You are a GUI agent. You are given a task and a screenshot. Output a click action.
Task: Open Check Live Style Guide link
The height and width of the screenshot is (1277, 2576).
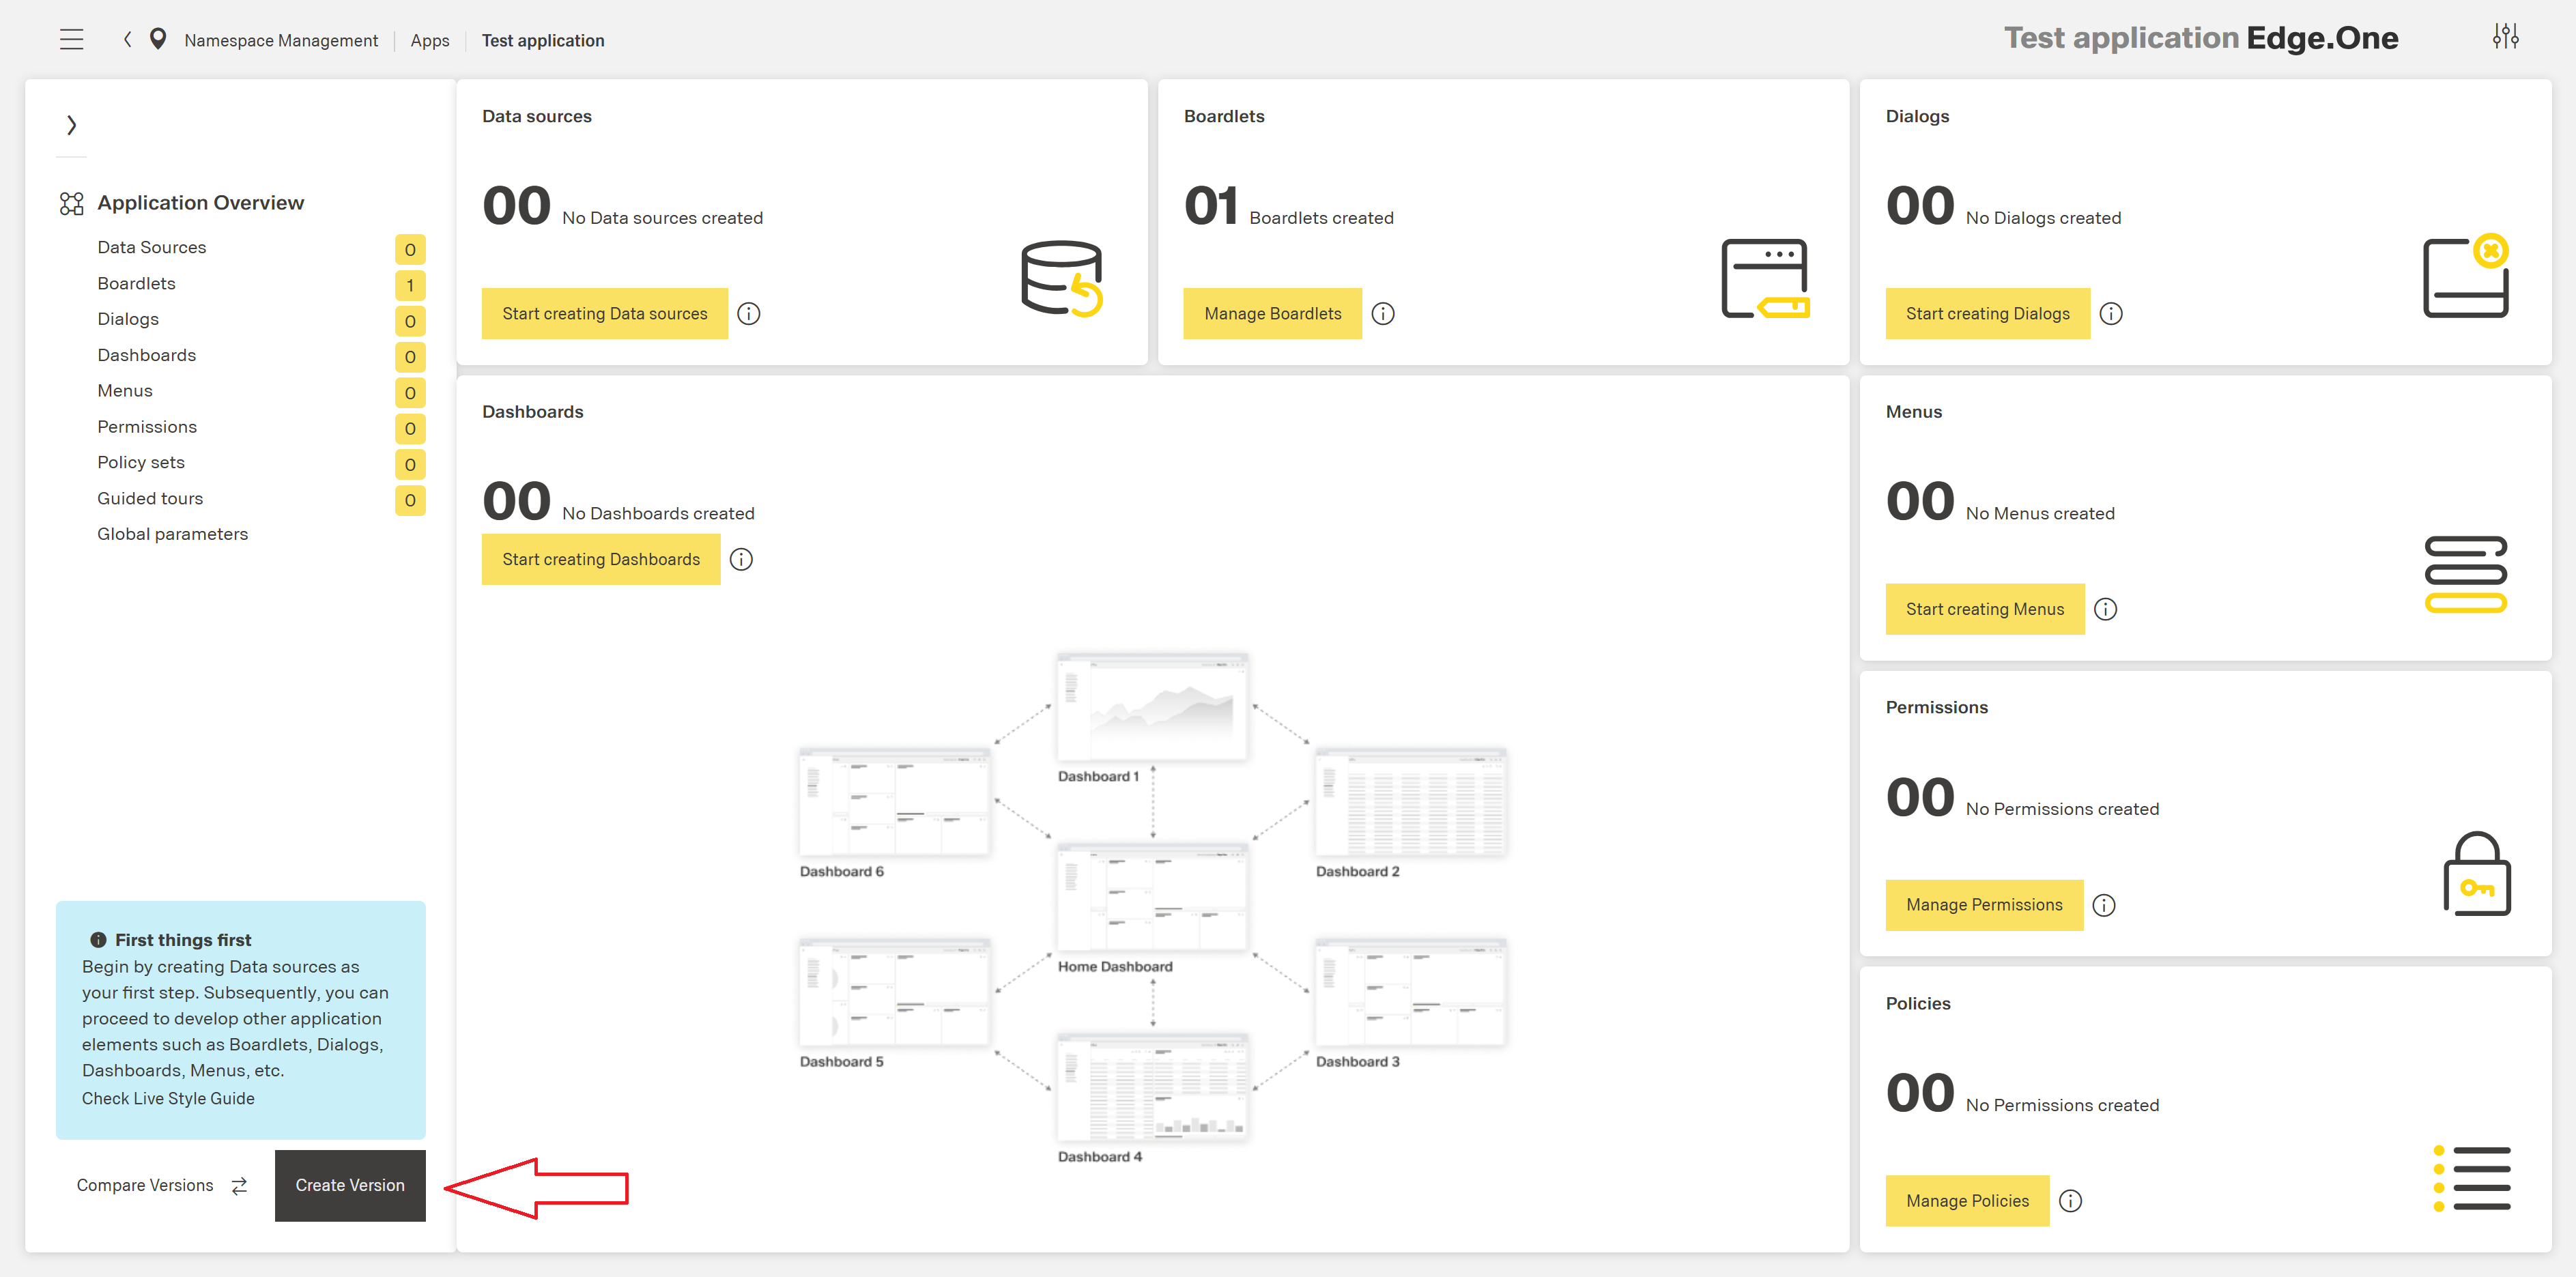168,1097
